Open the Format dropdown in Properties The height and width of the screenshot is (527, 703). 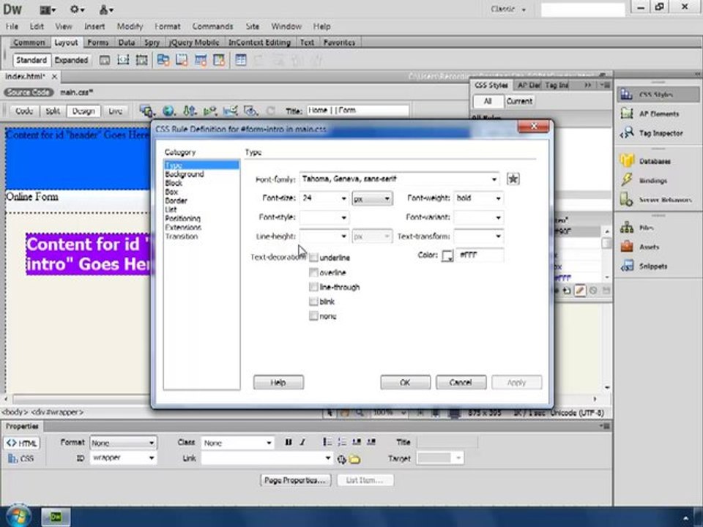tap(123, 443)
